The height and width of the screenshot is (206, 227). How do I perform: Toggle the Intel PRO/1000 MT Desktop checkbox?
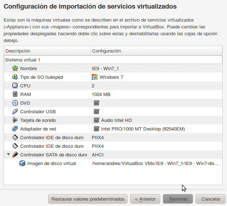(x=96, y=129)
